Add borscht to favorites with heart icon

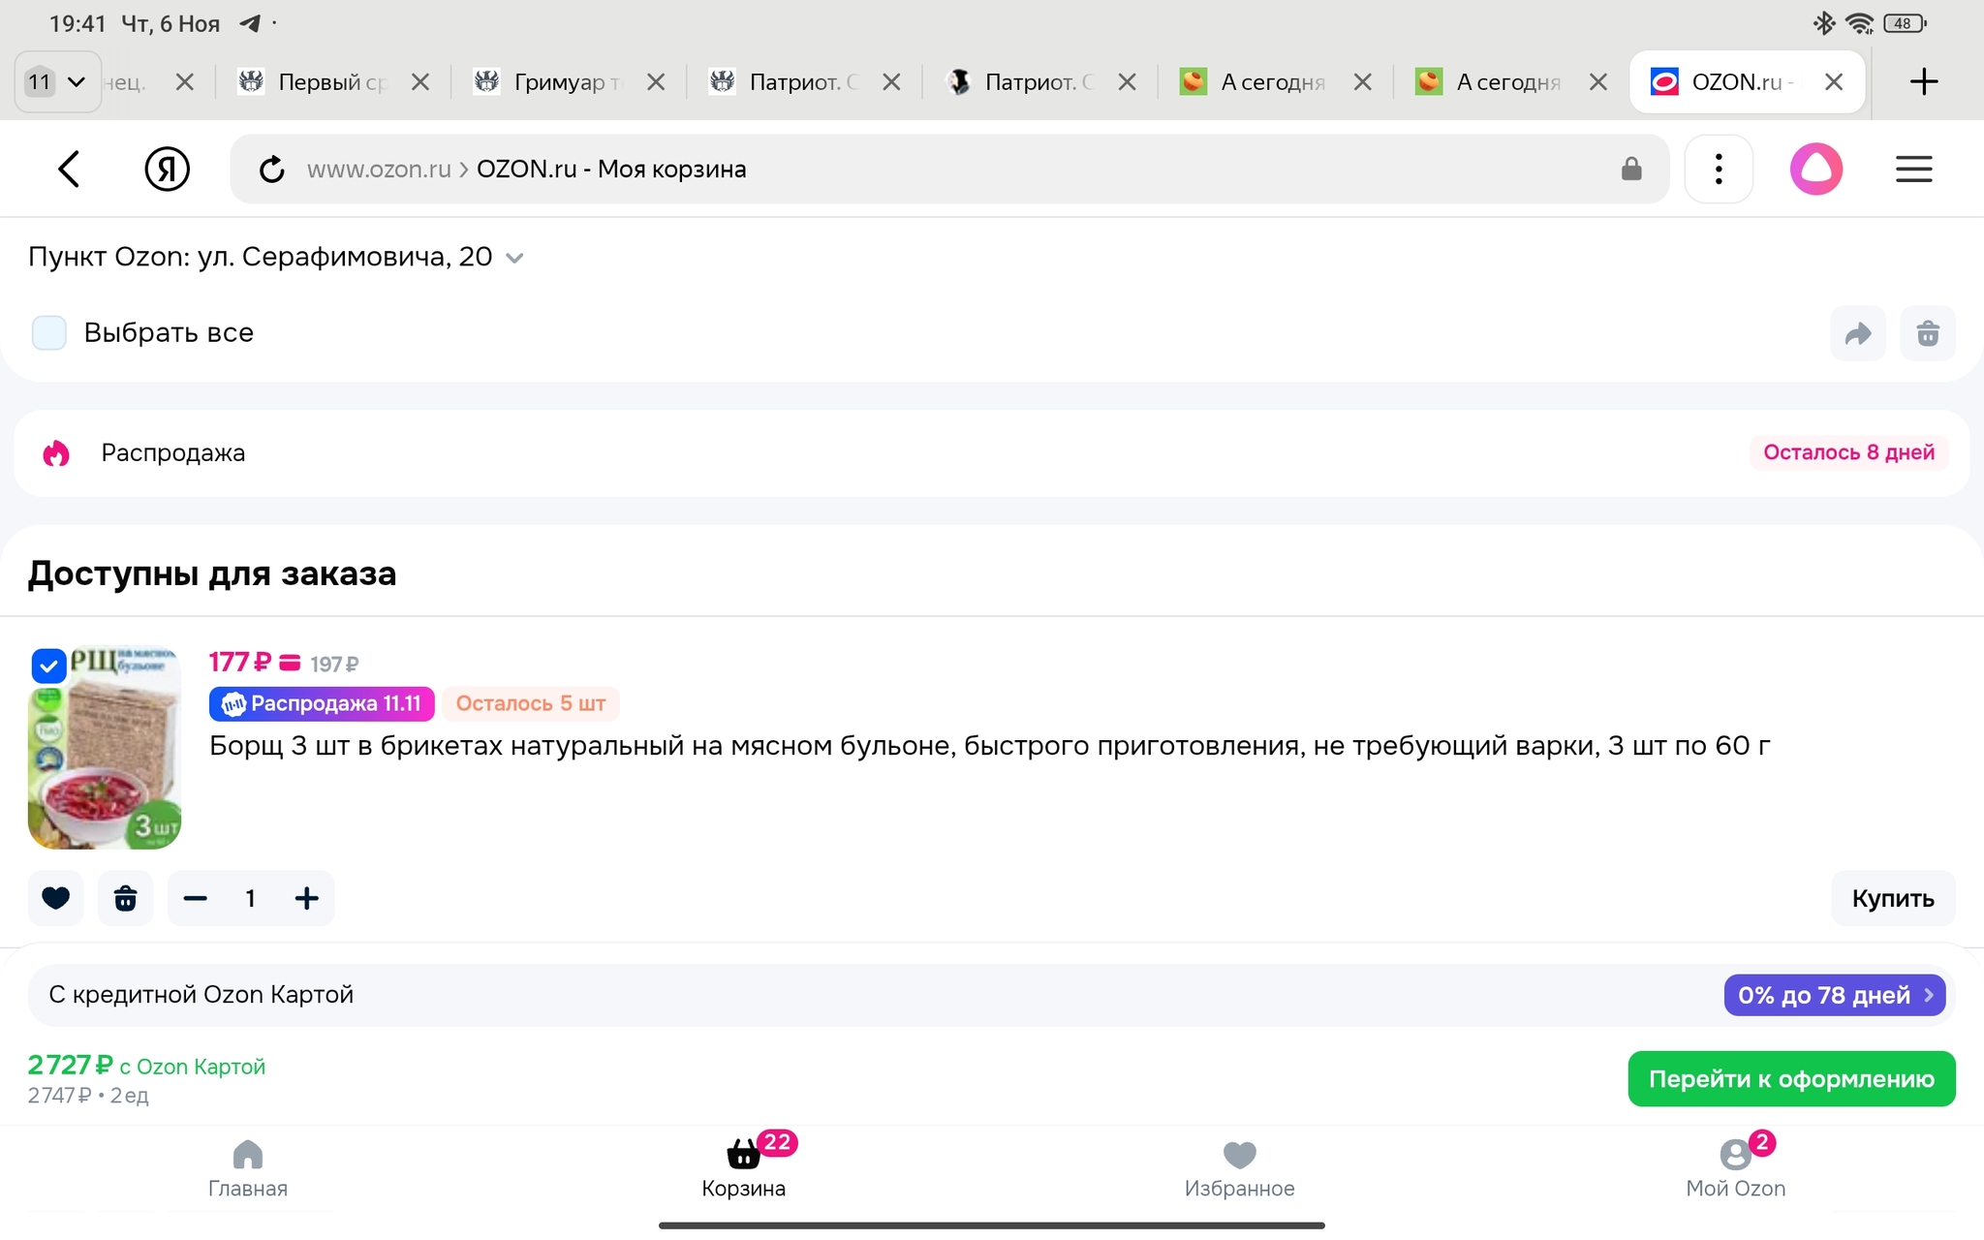(56, 898)
